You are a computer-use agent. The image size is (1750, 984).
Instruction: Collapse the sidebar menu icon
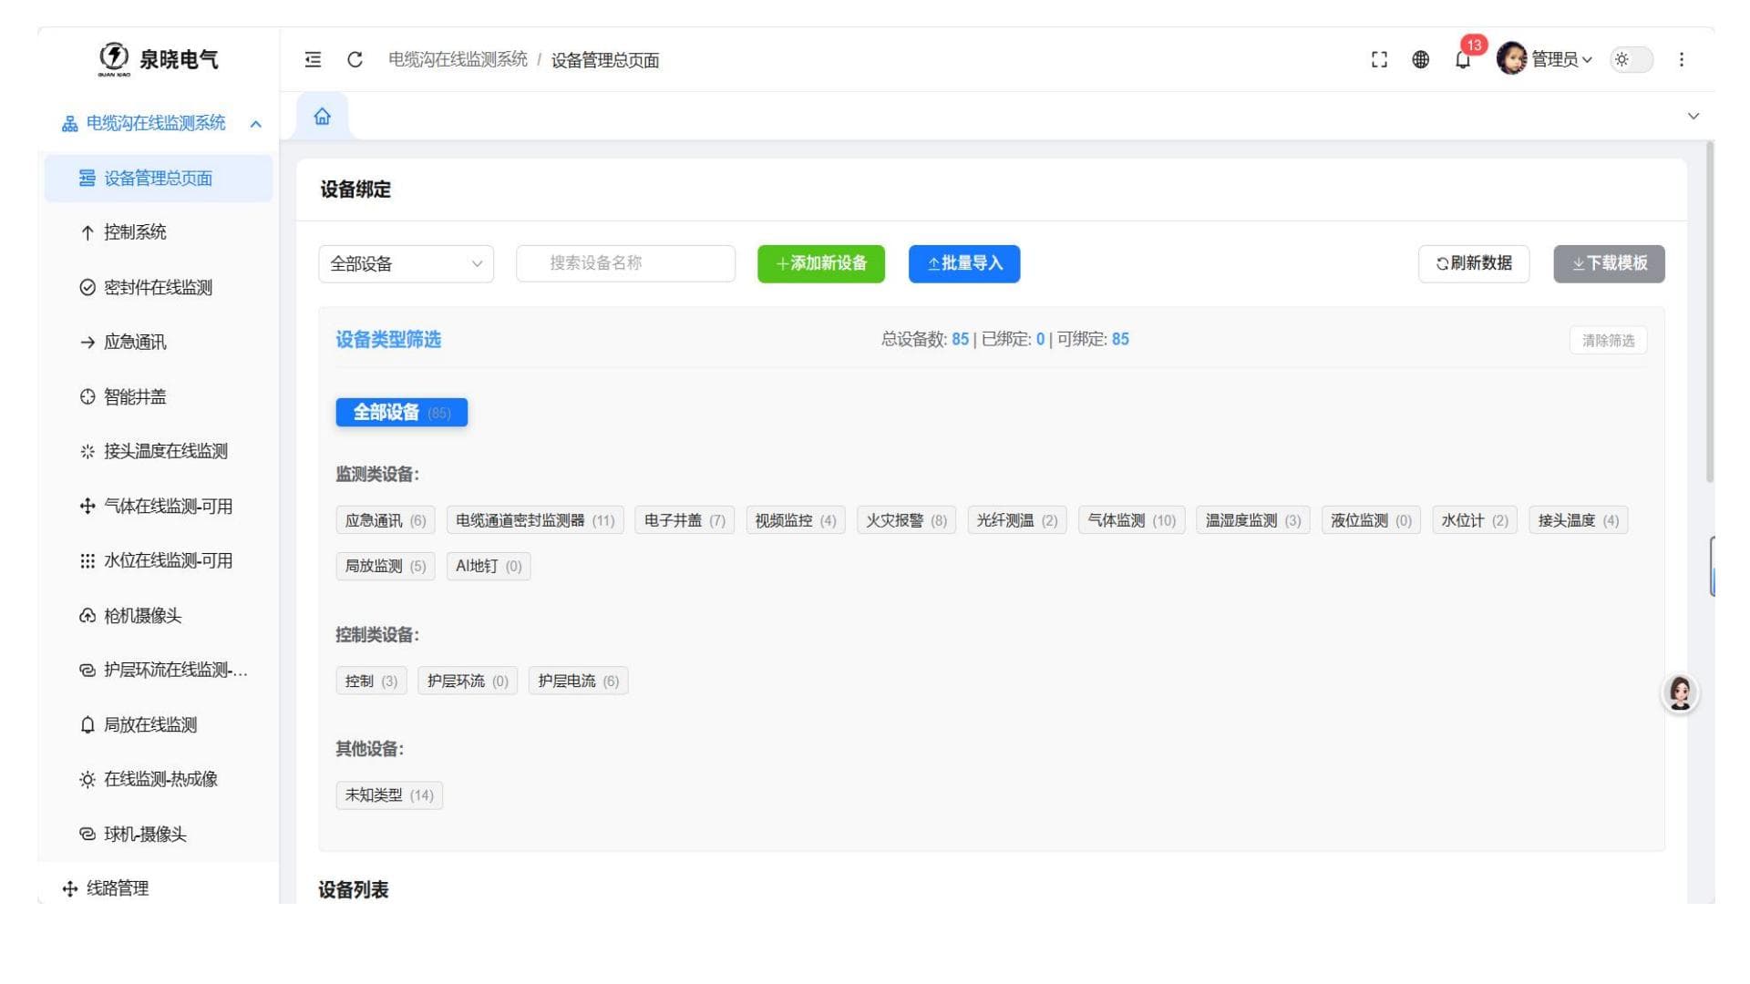coord(313,59)
